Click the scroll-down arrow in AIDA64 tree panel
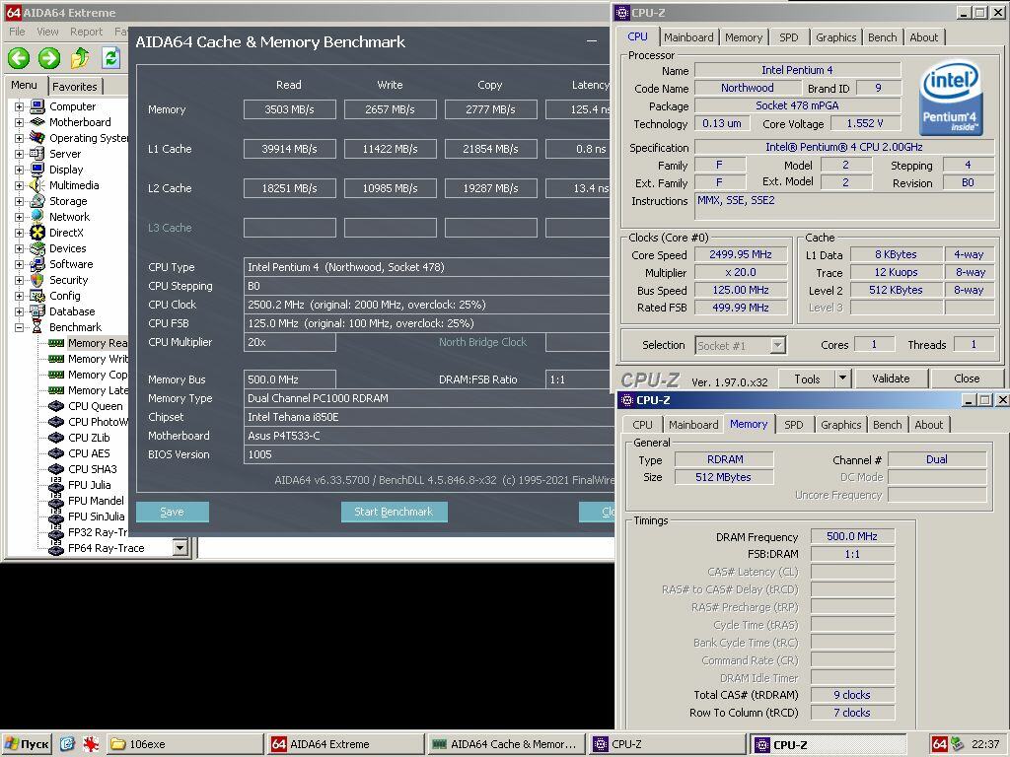The image size is (1010, 757). [180, 548]
